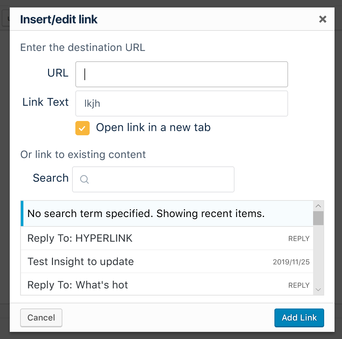Click the URL label
The image size is (342, 339).
(x=58, y=73)
